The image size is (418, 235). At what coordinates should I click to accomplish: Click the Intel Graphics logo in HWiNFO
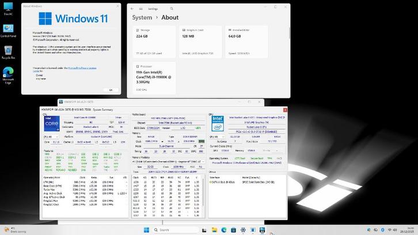click(x=218, y=123)
